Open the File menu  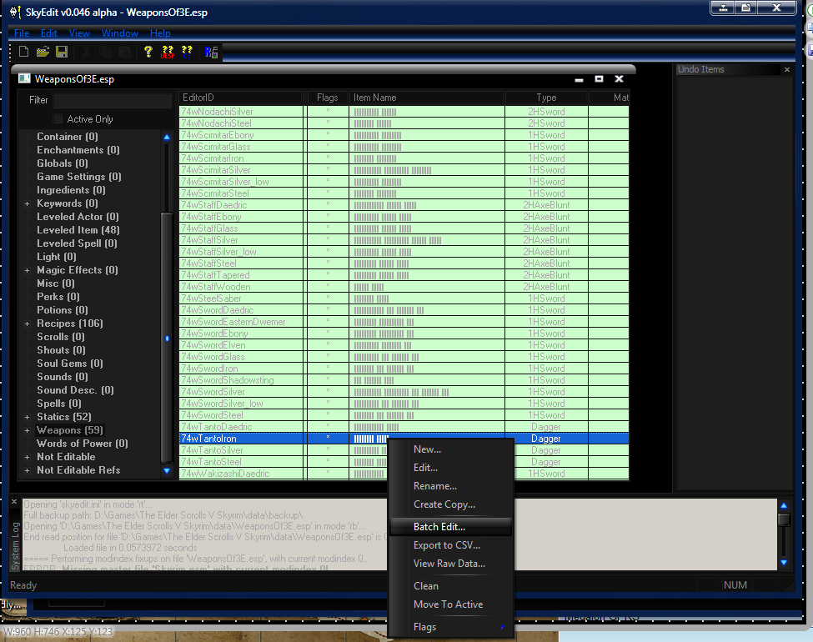coord(22,33)
